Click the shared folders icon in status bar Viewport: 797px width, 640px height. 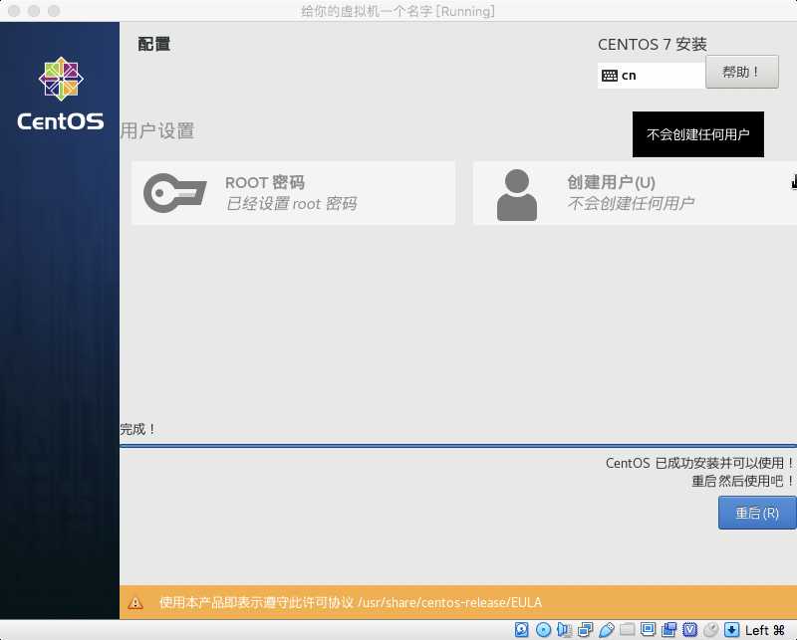tap(628, 630)
